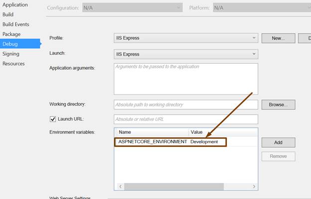
Task: Click into Application arguments text box
Action: [x=185, y=79]
